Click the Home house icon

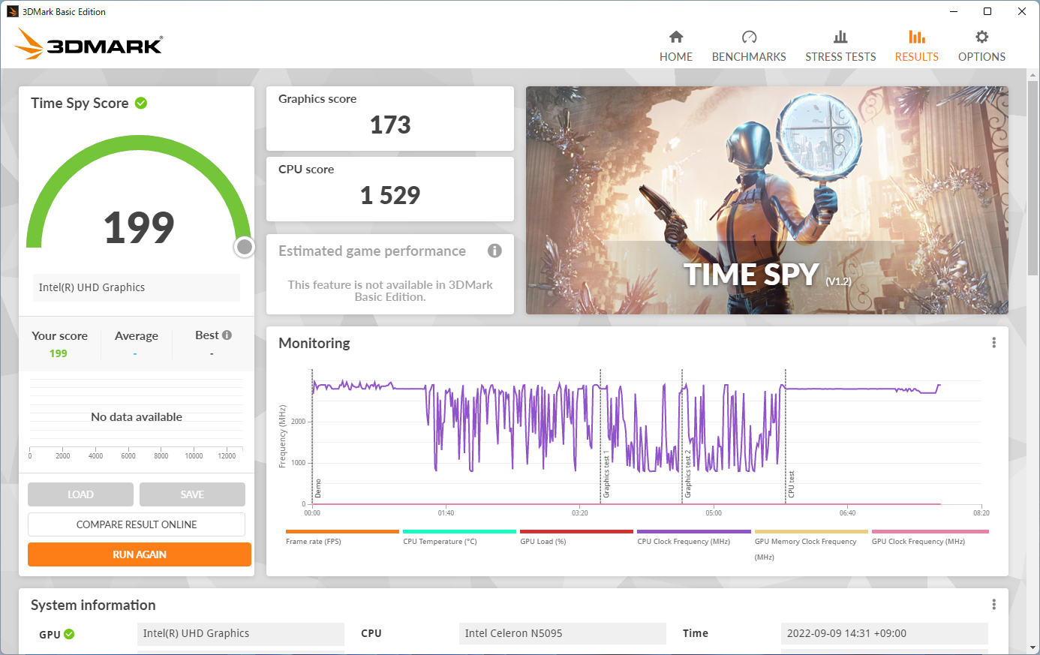pos(676,37)
